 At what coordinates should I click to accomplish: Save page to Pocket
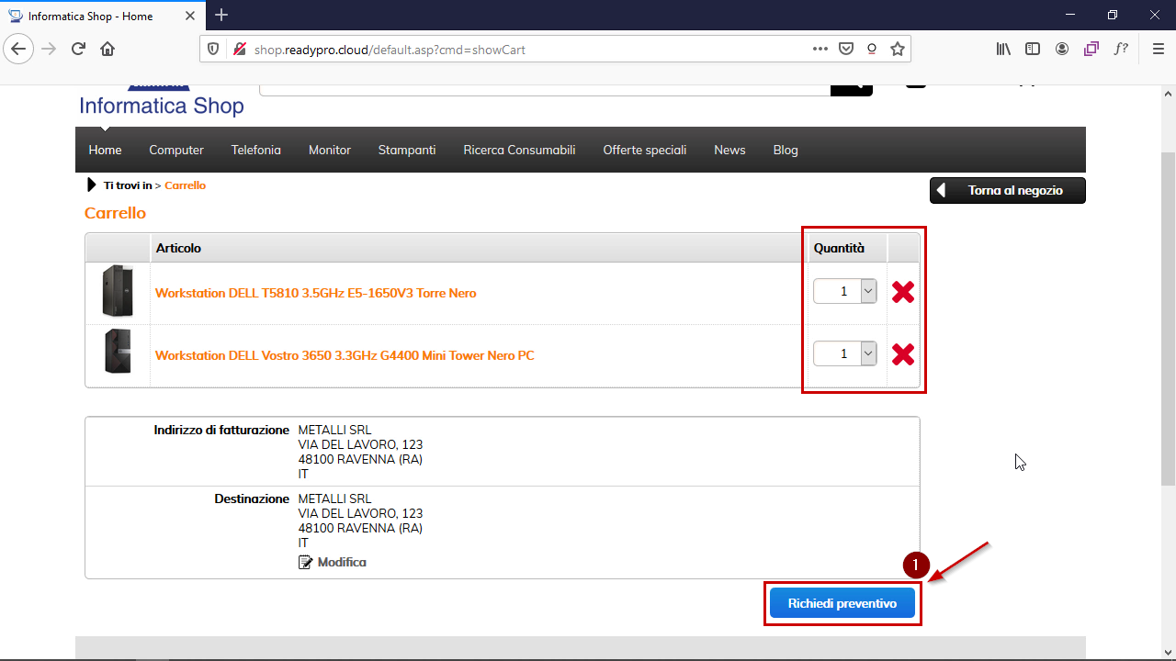point(846,49)
